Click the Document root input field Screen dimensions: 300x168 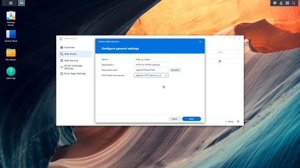click(x=151, y=70)
